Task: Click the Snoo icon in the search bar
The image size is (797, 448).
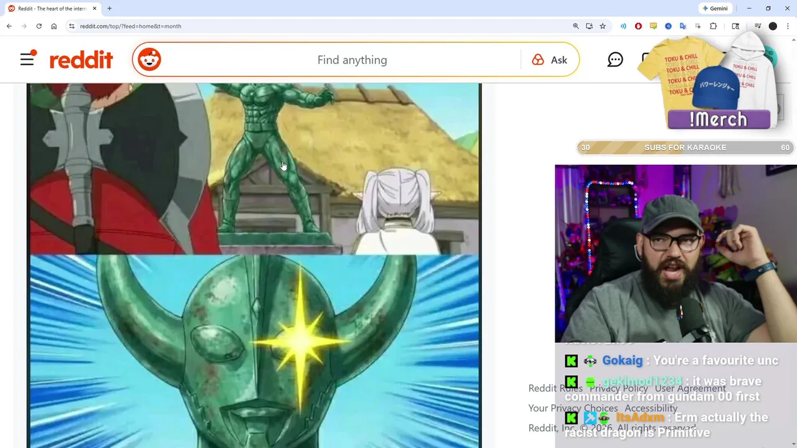Action: pos(149,60)
